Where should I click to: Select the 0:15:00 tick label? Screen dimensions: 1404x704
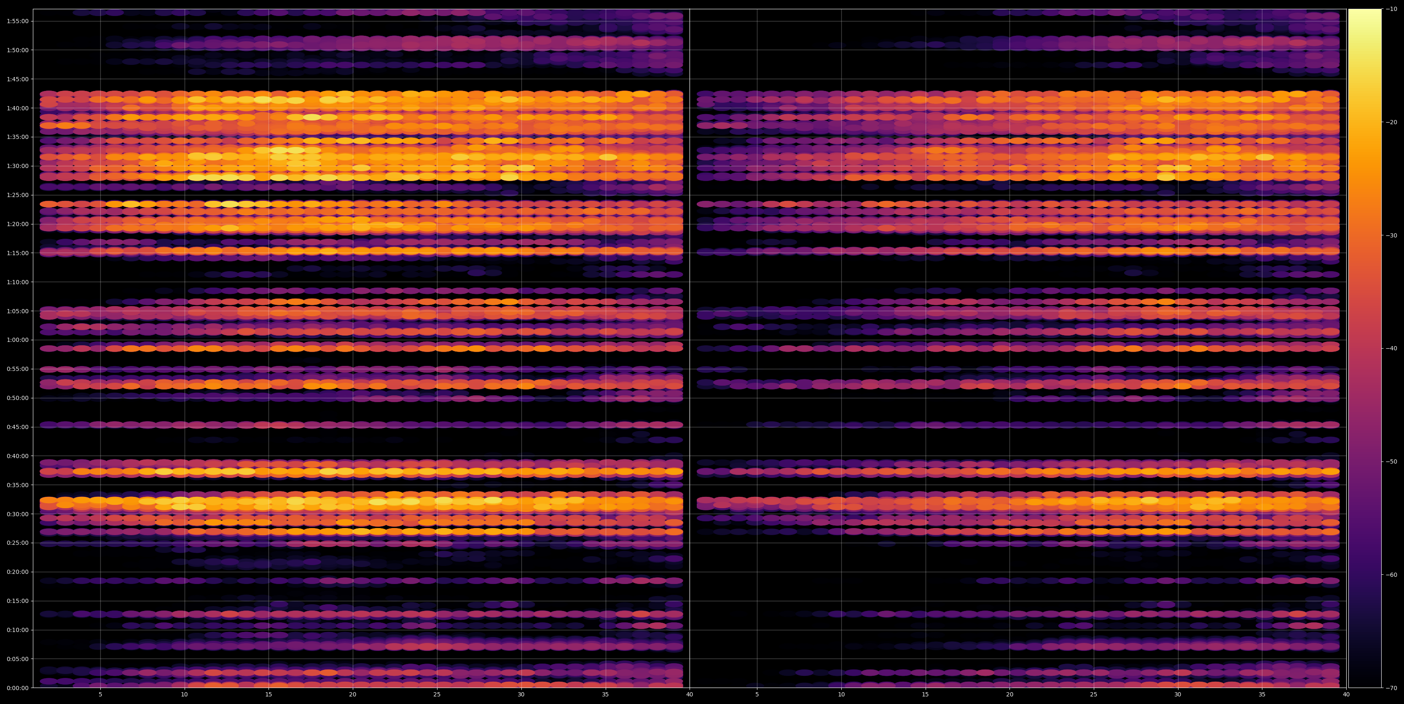pyautogui.click(x=17, y=601)
